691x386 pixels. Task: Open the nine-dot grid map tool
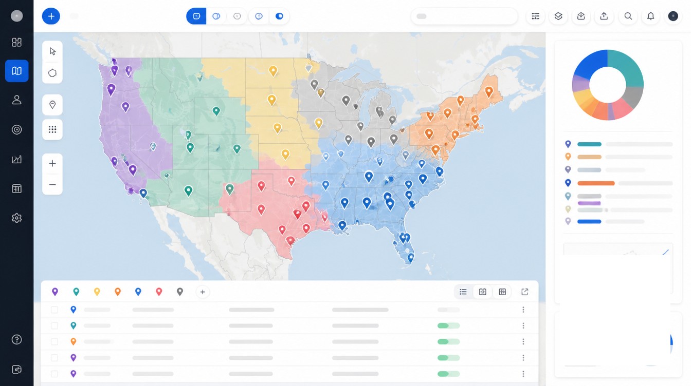(52, 129)
